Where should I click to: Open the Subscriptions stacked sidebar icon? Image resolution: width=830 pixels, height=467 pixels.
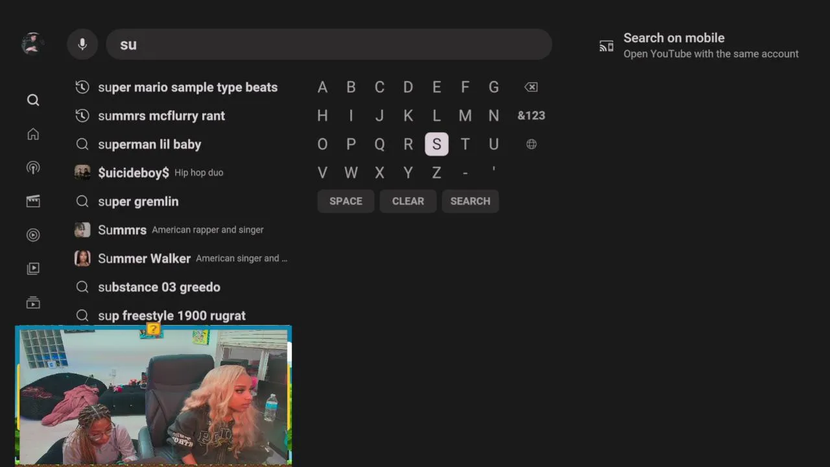33,302
